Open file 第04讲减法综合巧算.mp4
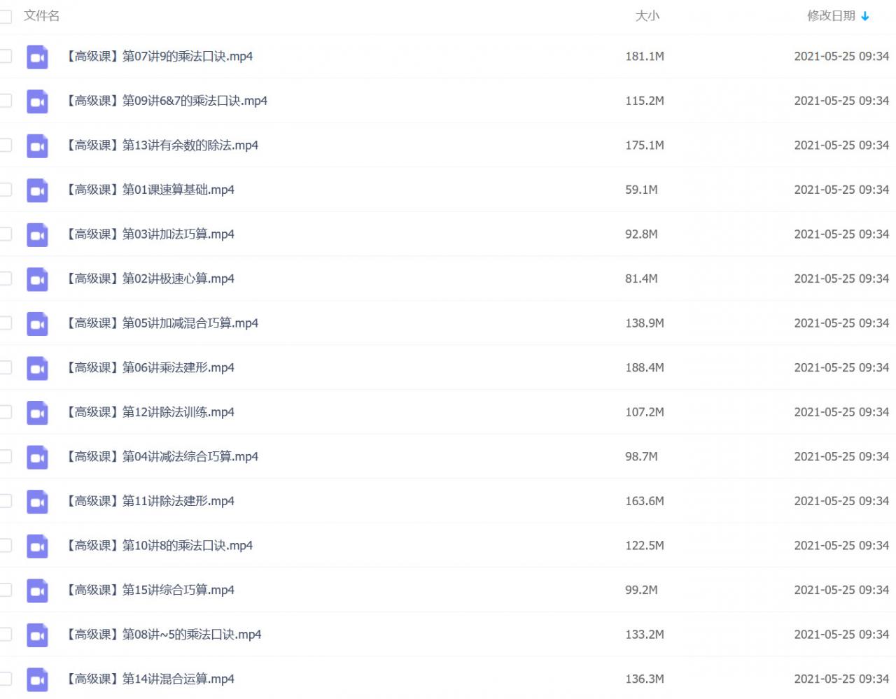This screenshot has height=699, width=896. (162, 457)
